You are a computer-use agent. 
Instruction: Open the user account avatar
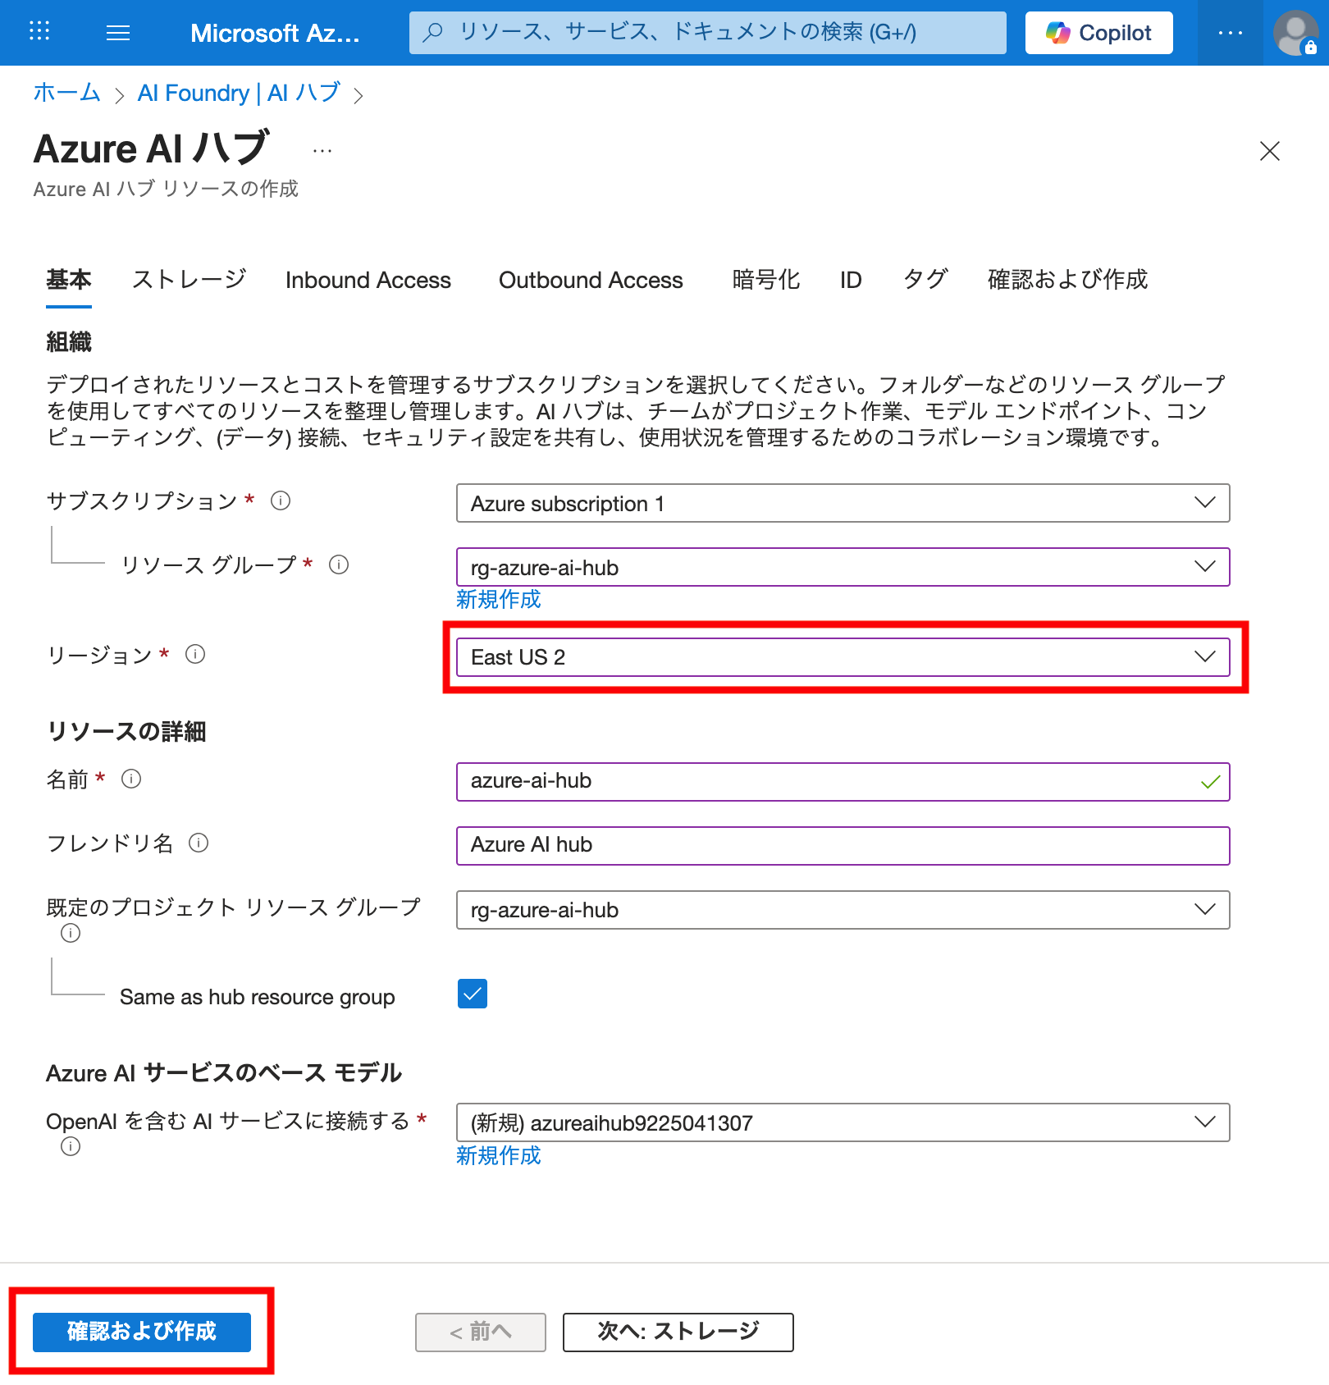[1295, 33]
